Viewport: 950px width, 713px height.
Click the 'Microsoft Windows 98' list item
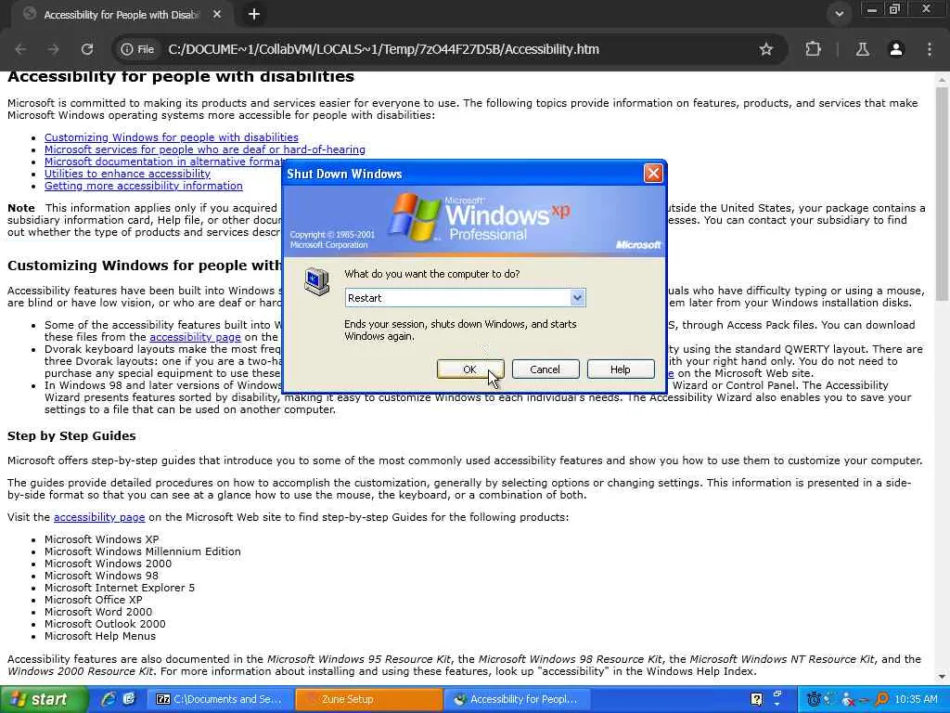tap(101, 576)
